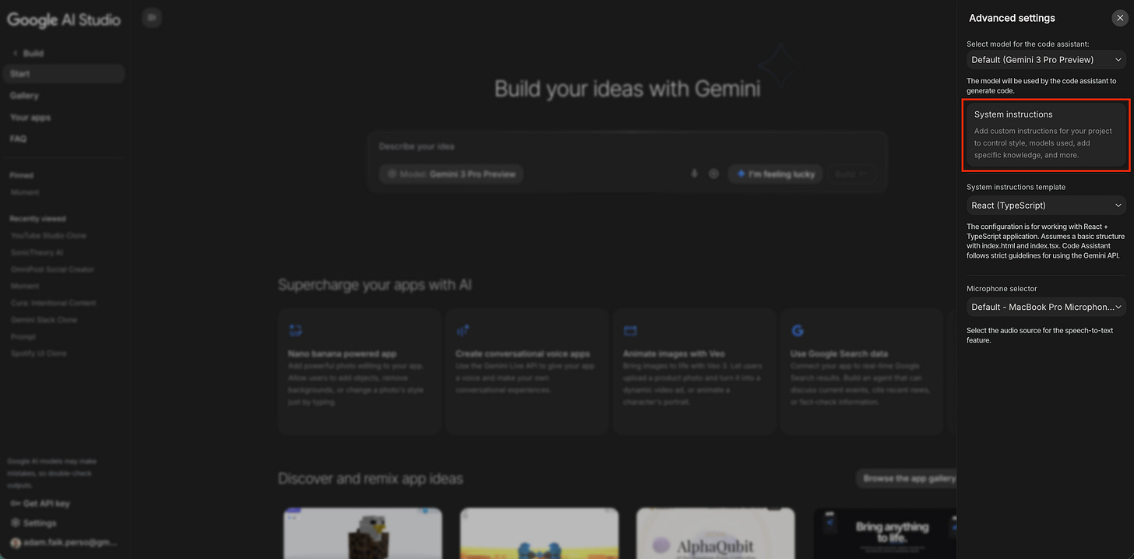The width and height of the screenshot is (1134, 559).
Task: Open the adam.falk.perso account menu
Action: (63, 543)
